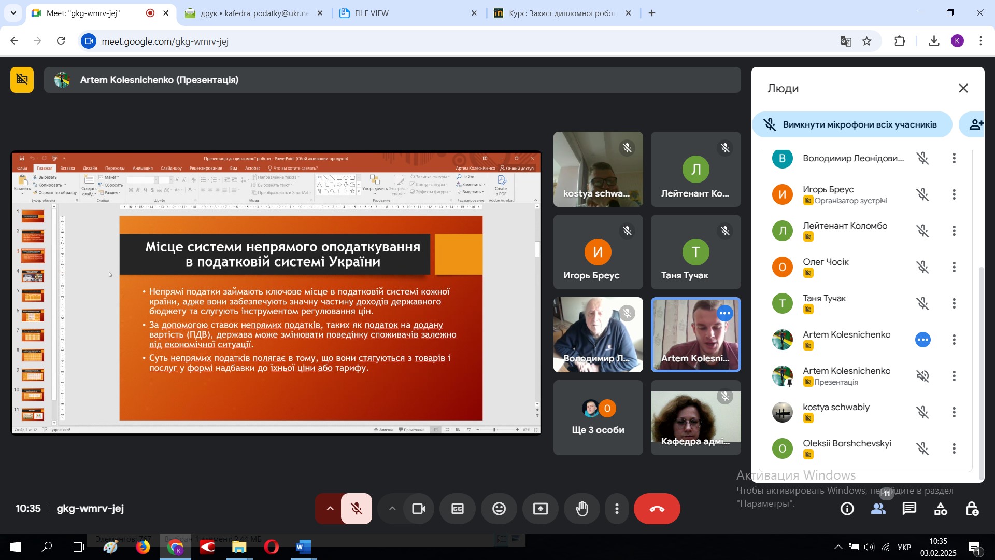The width and height of the screenshot is (995, 560).
Task: Open the system volume icon in tray
Action: (x=870, y=548)
